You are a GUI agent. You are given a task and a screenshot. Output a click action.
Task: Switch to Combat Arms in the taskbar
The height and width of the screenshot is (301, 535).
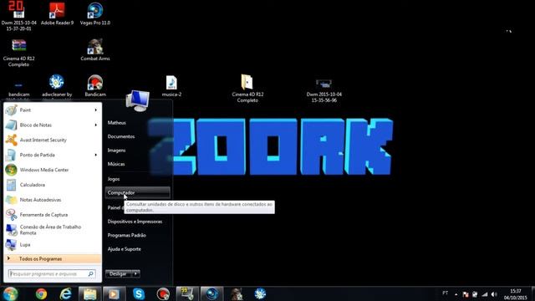coord(236,293)
